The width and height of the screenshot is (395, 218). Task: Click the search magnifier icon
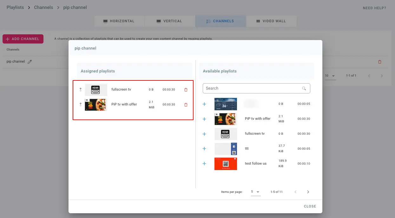[304, 88]
